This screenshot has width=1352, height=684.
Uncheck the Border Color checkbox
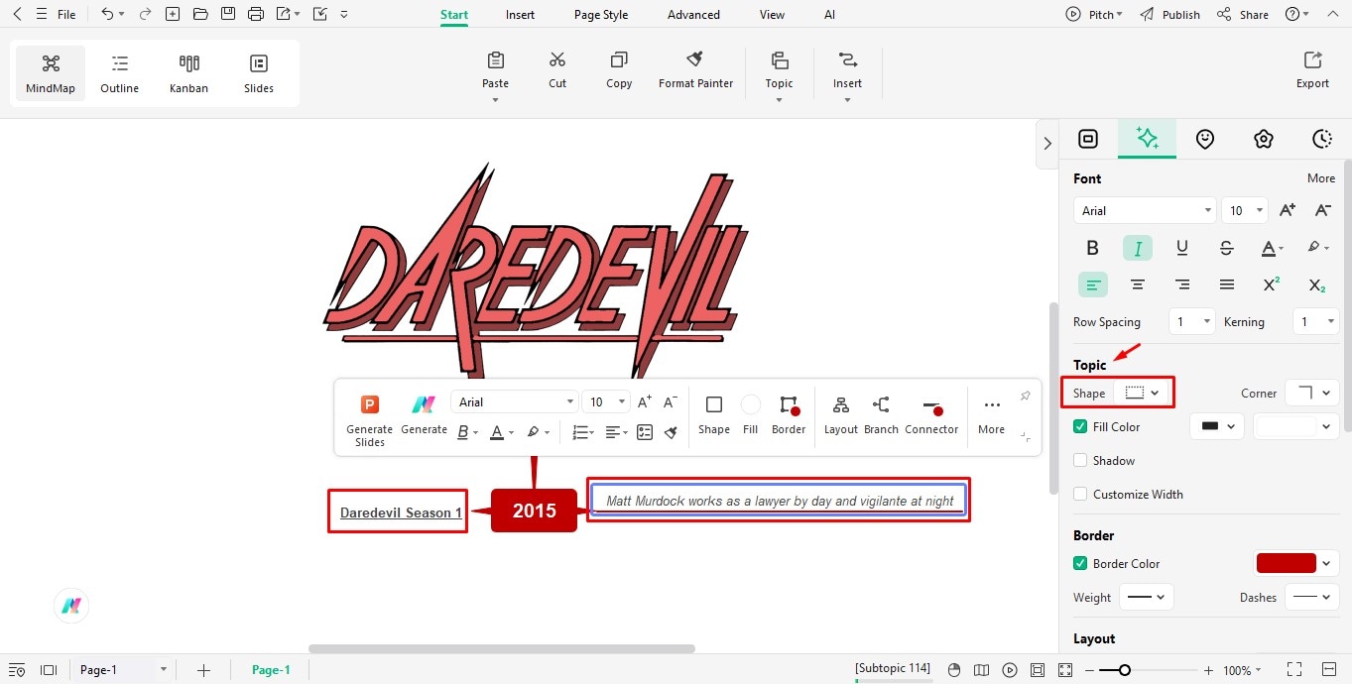point(1080,564)
